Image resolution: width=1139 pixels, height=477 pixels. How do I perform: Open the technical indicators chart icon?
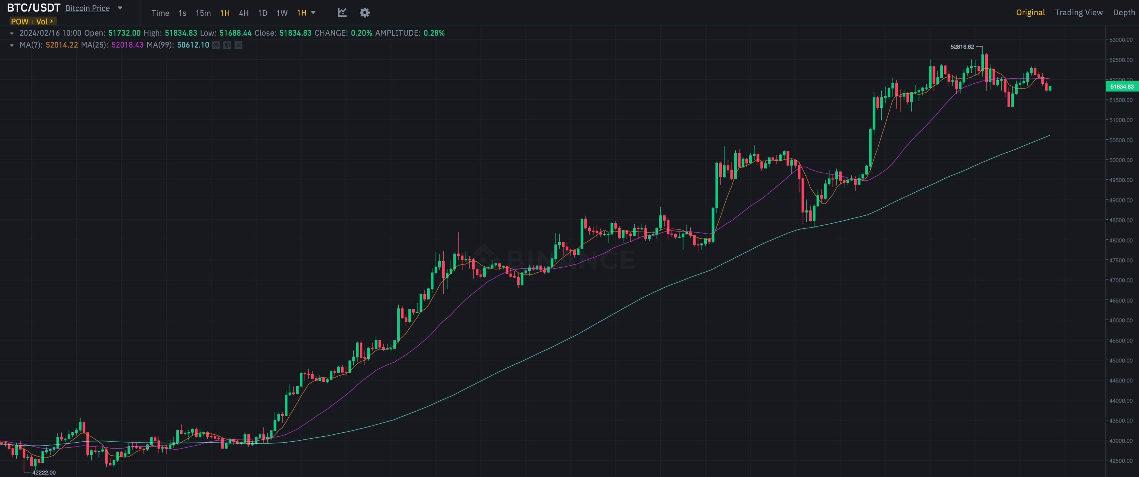coord(342,12)
